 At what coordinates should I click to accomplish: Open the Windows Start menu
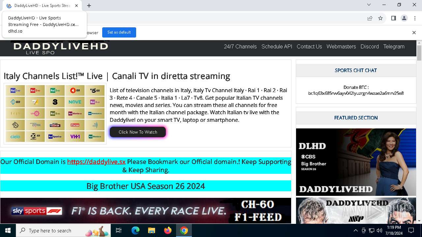(x=8, y=230)
